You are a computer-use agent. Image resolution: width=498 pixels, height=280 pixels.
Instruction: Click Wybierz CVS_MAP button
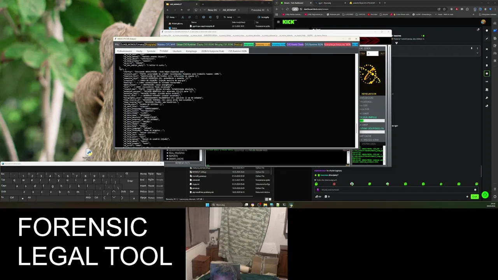click(x=167, y=44)
